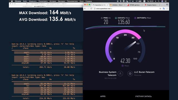Image resolution: width=178 pixels, height=100 pixels.
Task: Click the clock showing Пн 18:51
Action: point(150,1)
